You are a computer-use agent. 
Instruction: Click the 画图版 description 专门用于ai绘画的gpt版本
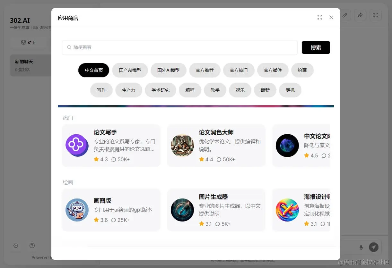123,210
